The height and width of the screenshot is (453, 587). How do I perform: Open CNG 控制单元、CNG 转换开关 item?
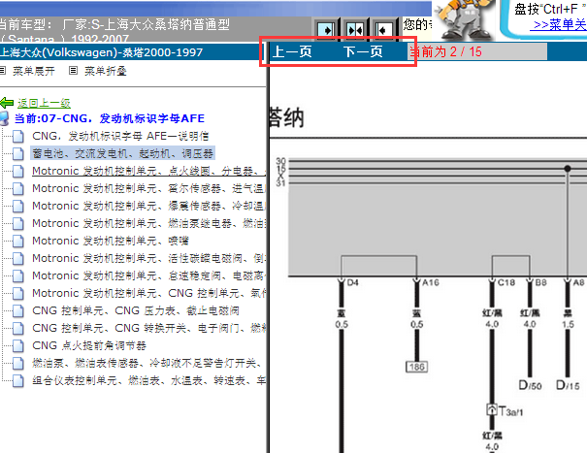(148, 328)
